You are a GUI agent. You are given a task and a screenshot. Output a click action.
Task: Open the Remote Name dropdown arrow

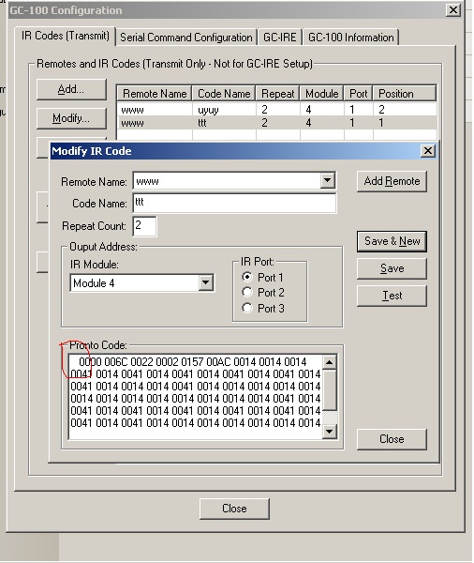327,180
